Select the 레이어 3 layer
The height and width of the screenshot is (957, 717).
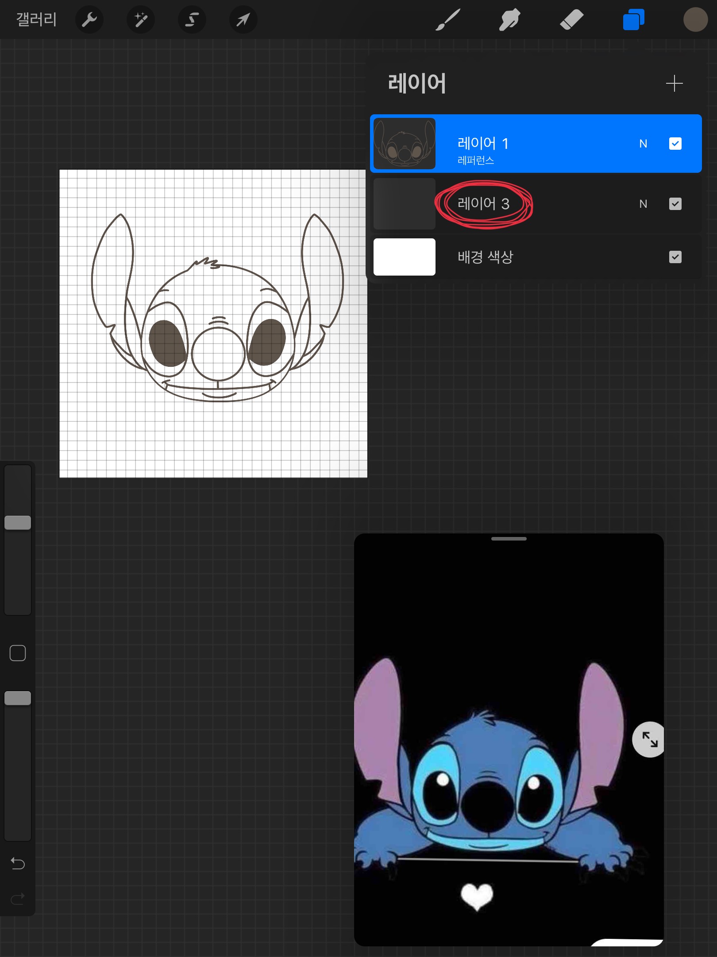pyautogui.click(x=536, y=204)
